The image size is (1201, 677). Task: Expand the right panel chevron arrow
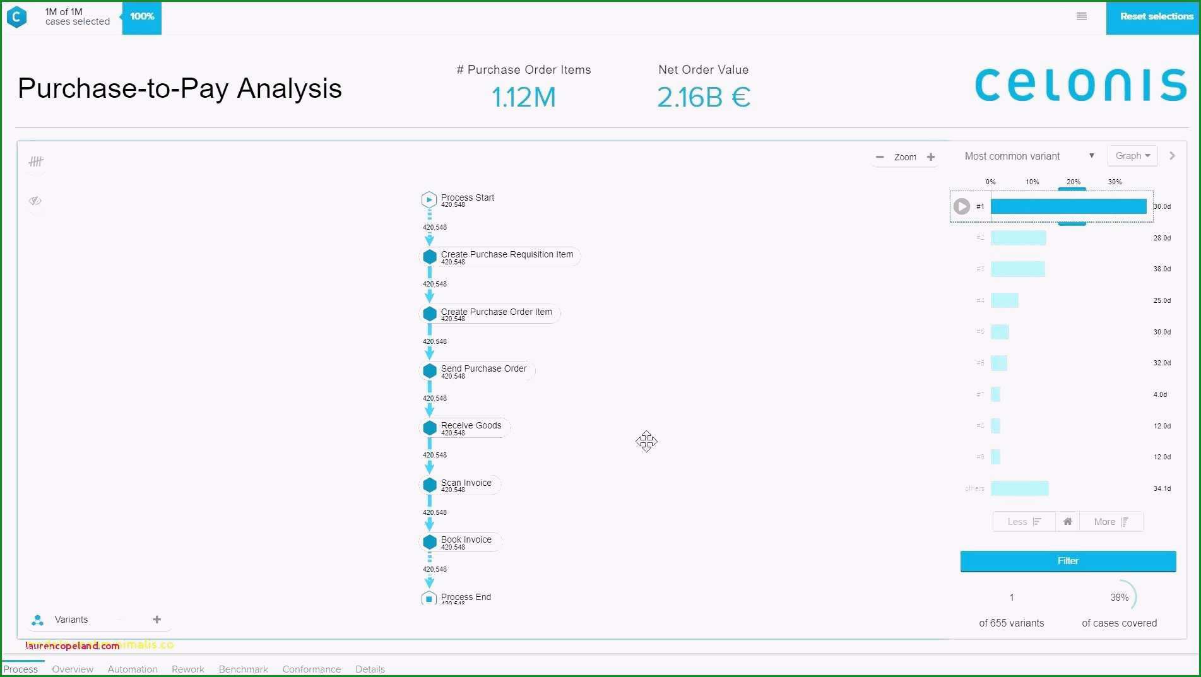click(1173, 156)
